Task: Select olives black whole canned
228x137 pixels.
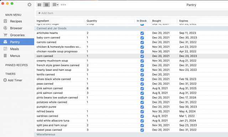Action: tap(54, 79)
